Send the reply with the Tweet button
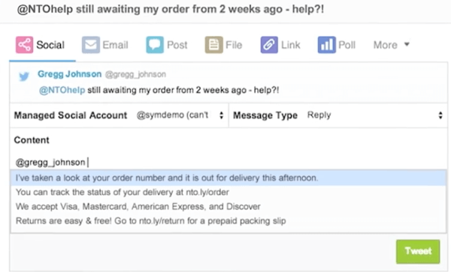This screenshot has width=451, height=272. [x=418, y=251]
